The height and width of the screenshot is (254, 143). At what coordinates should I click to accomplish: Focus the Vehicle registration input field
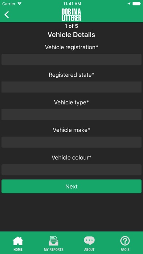point(71,59)
